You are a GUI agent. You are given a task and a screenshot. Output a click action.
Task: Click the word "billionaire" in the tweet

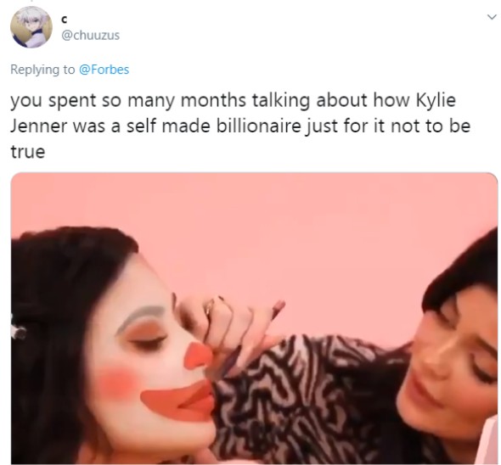[x=258, y=126]
